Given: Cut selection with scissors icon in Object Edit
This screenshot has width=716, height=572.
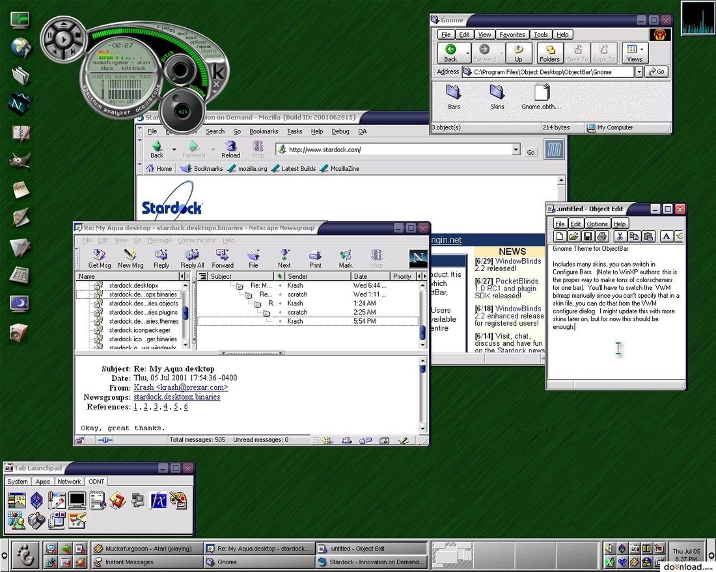Looking at the screenshot, I should pos(620,236).
